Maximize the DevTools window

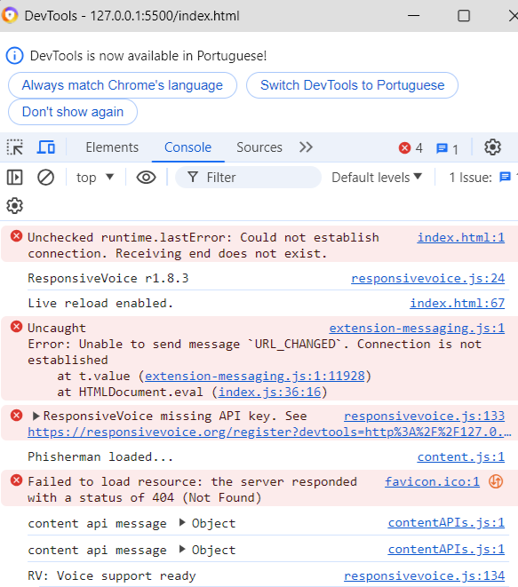464,16
